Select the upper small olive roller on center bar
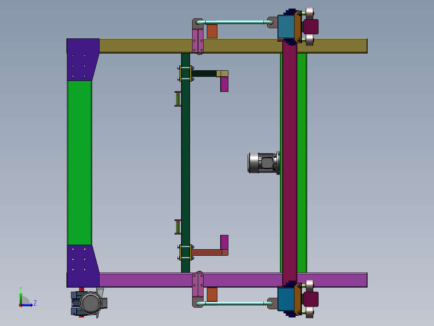Screen dimensions: 434x326 178,99
